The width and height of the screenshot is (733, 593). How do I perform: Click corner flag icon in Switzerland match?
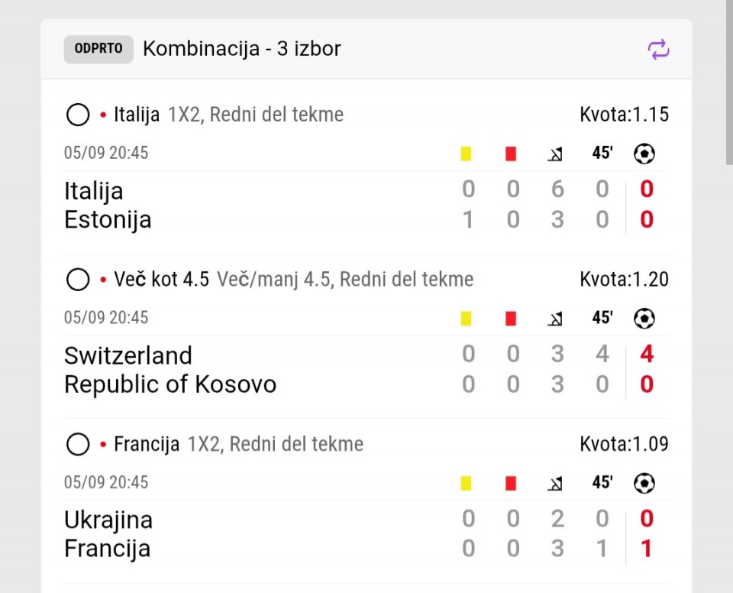pos(555,319)
